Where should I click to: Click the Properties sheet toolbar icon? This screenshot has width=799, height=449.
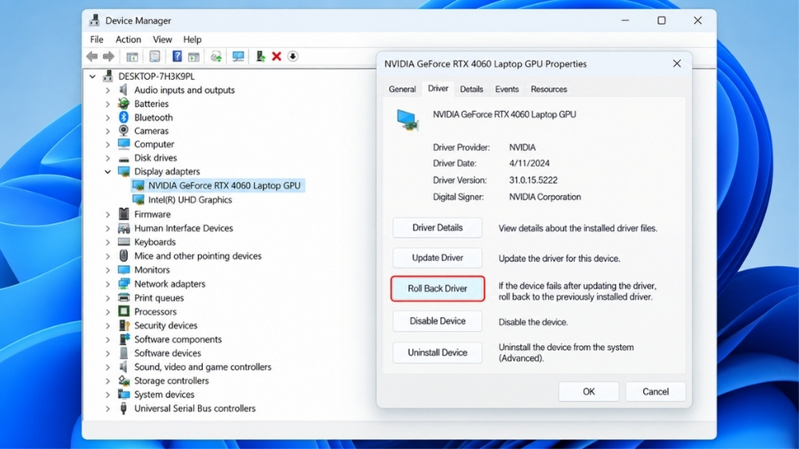click(x=154, y=57)
